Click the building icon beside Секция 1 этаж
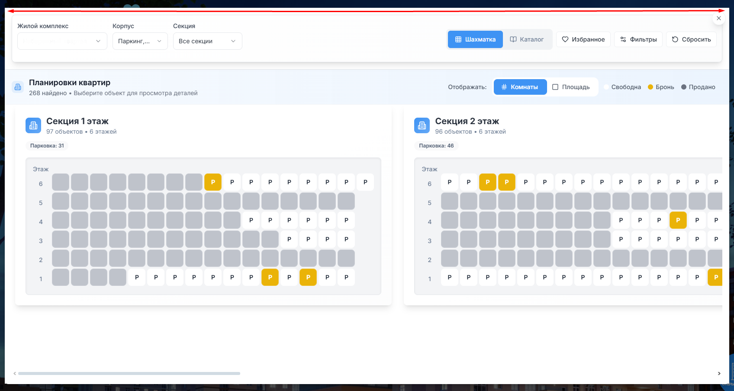The height and width of the screenshot is (391, 734). pos(33,125)
